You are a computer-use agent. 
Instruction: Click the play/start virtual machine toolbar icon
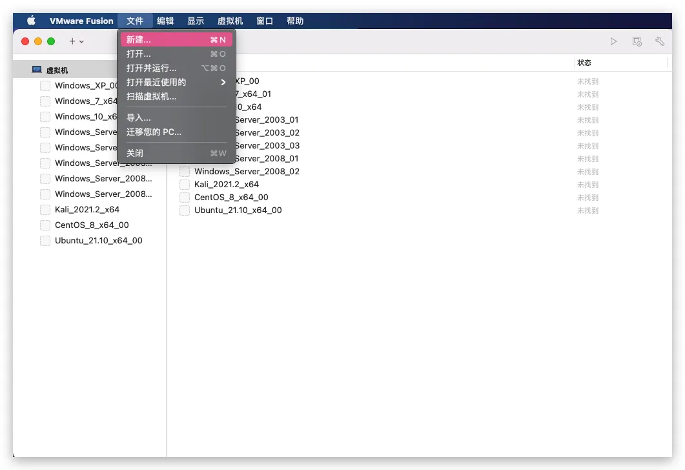[x=613, y=41]
